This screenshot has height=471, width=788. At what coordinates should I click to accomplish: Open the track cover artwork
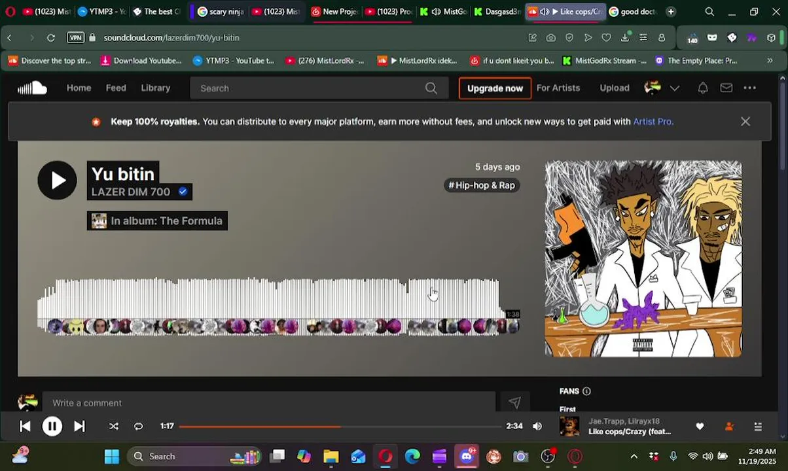[x=643, y=259]
